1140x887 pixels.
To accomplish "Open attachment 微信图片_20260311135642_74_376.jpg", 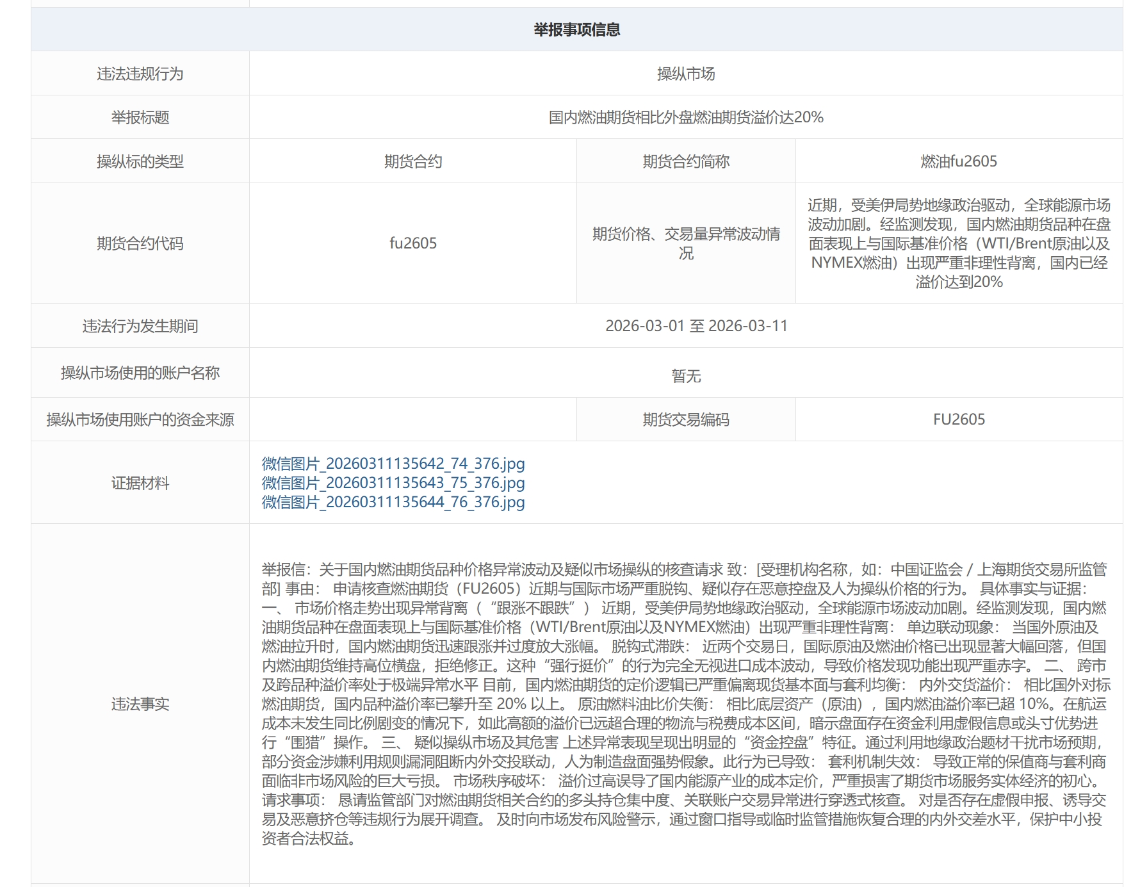I will point(393,464).
